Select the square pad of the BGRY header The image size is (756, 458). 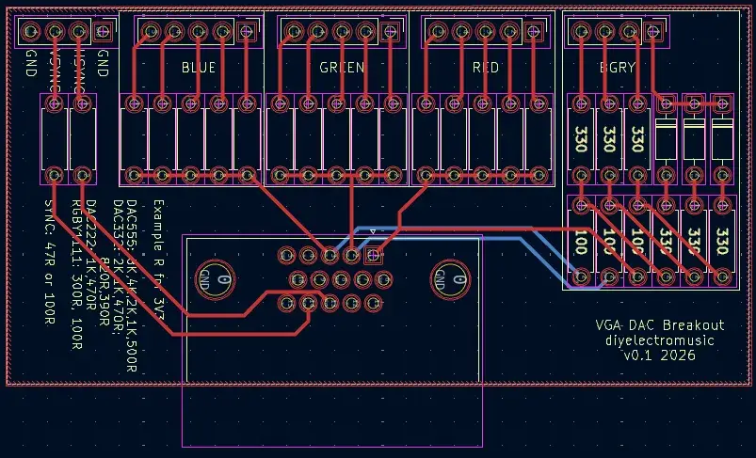coord(652,32)
